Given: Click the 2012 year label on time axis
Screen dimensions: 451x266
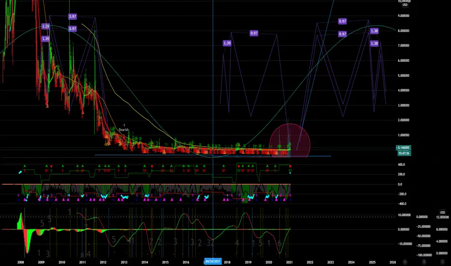Looking at the screenshot, I should coord(103,262).
